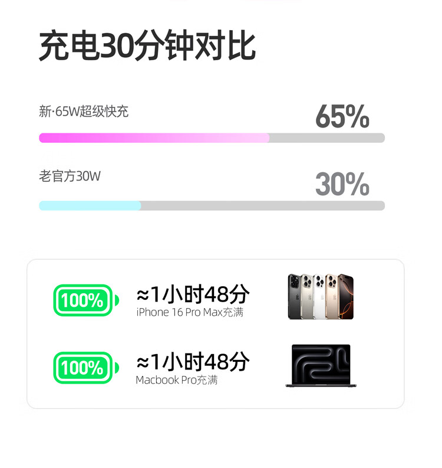
Task: Click the 充电30分钟对比 heading
Action: [x=147, y=47]
